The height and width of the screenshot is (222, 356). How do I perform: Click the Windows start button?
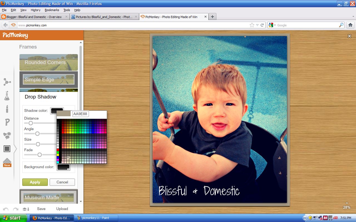pyautogui.click(x=14, y=218)
